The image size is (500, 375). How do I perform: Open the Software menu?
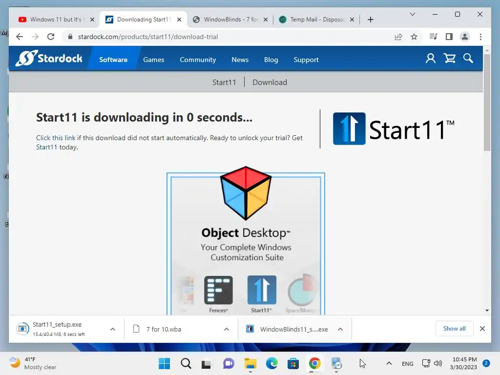pos(113,60)
